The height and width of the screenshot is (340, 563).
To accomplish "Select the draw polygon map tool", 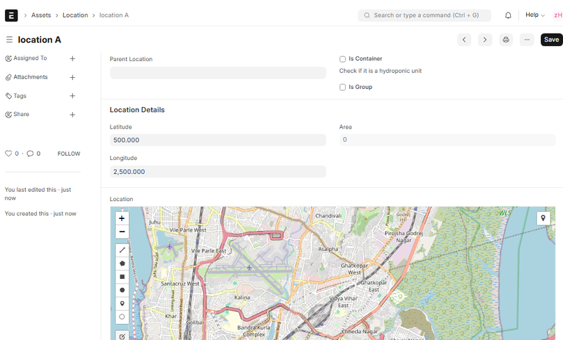I will (122, 264).
